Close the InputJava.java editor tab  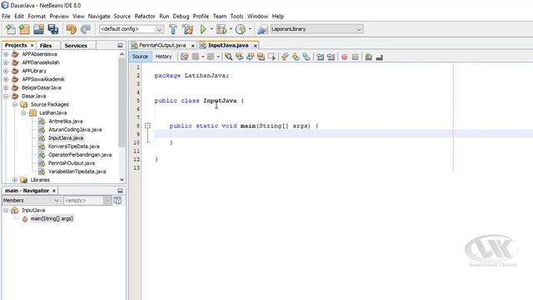tap(256, 46)
